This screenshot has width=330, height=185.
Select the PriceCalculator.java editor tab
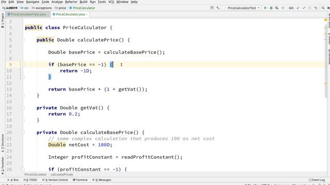pos(70,14)
